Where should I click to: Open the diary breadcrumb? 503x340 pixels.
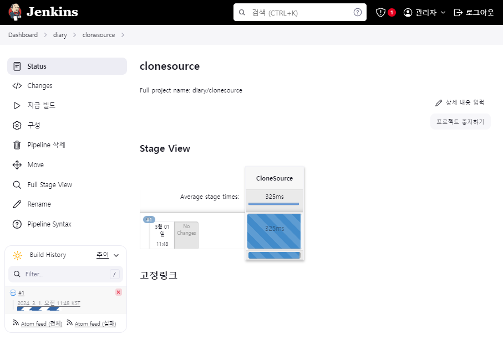pos(60,35)
